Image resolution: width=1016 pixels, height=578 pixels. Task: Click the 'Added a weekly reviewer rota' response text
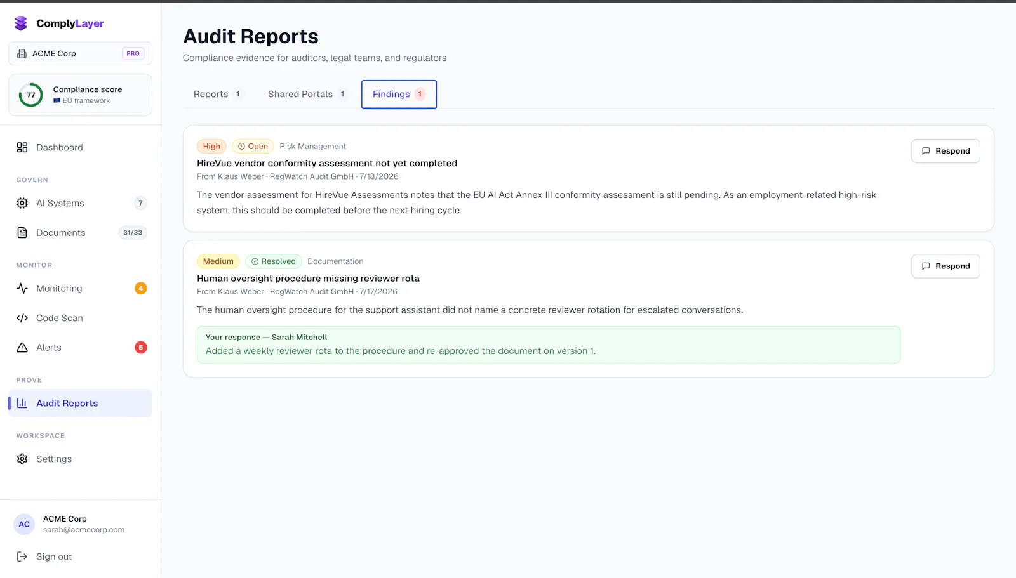[401, 351]
